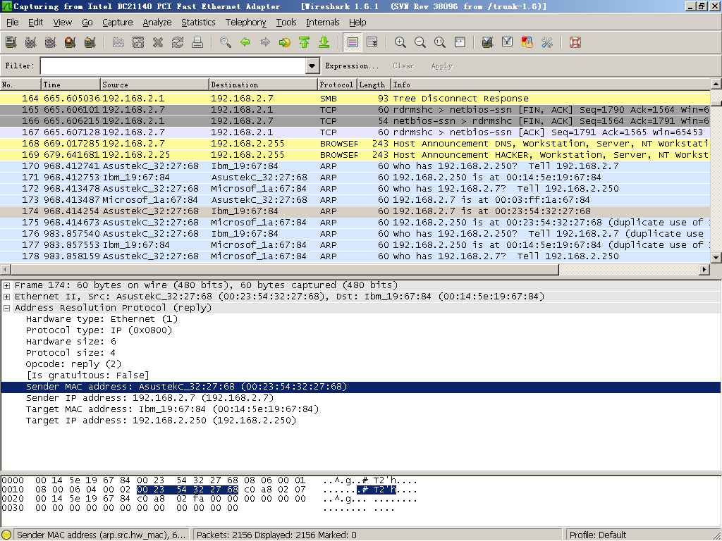This screenshot has width=722, height=541.
Task: Close this capture file icon
Action: (158, 43)
